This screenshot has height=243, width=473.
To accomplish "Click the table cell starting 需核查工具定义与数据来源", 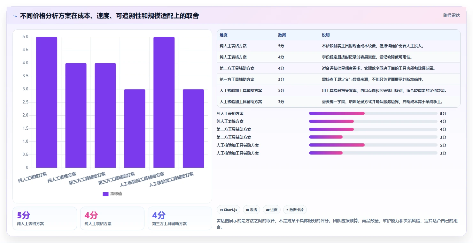I will [389, 80].
